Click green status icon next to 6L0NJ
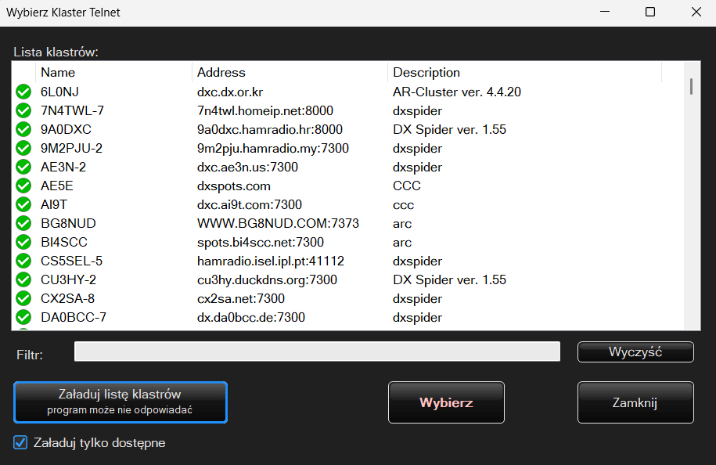 pos(23,92)
